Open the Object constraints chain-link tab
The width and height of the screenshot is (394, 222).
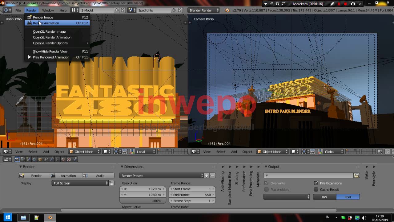pyautogui.click(x=46, y=159)
